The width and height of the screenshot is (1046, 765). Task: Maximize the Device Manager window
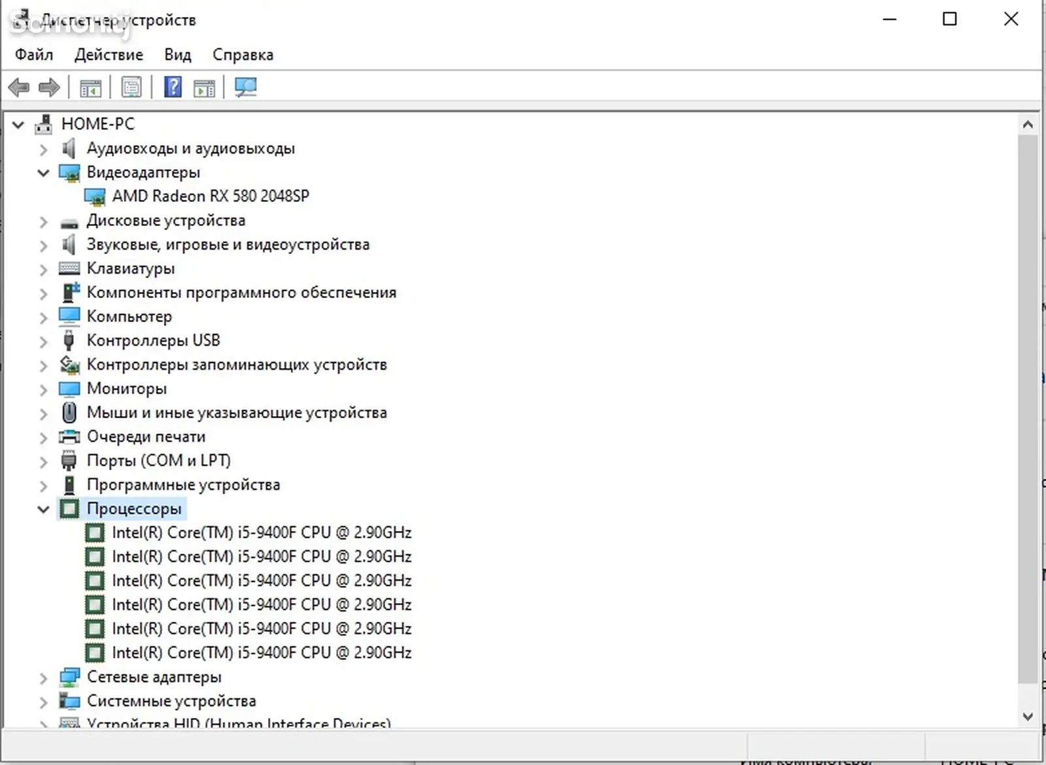[x=950, y=19]
